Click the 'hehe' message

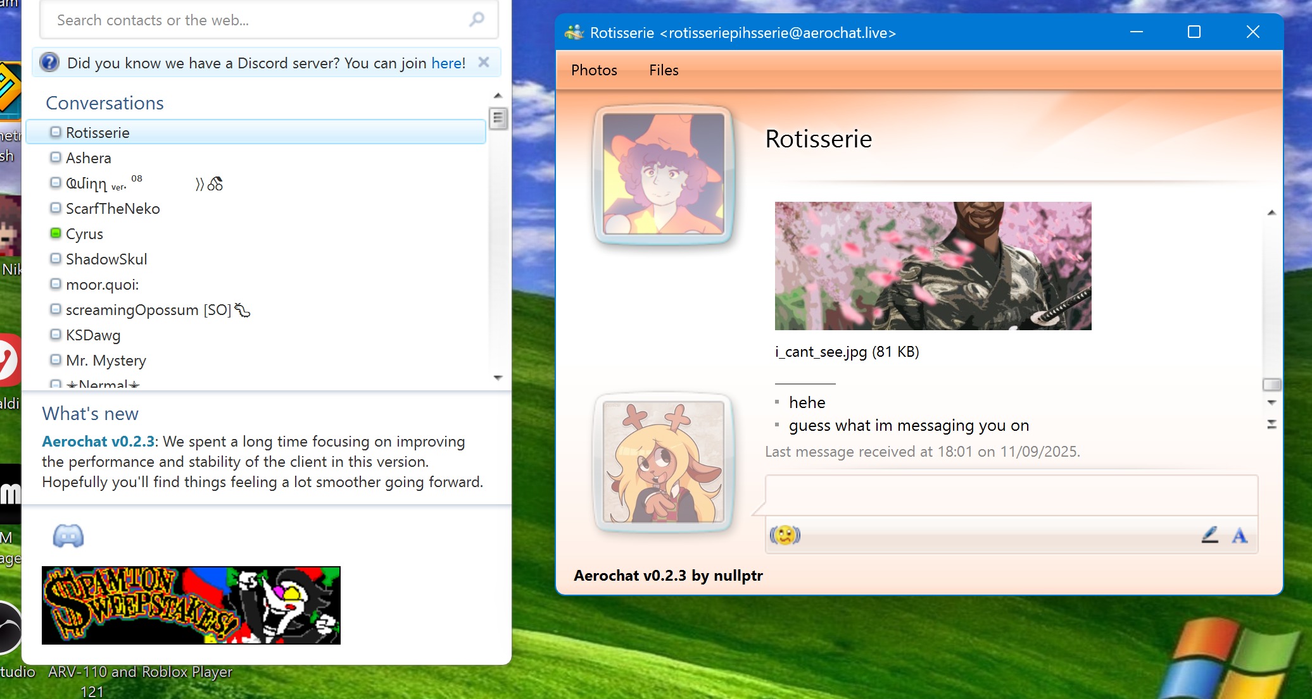pos(807,402)
